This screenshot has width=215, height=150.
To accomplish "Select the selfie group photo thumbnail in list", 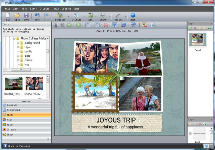I will [x=34, y=84].
